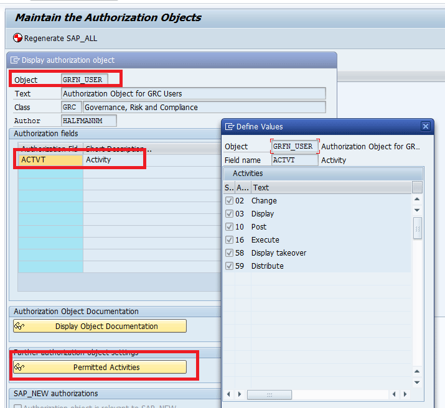
Task: Click scroll-up arrow in Activities list
Action: (417, 200)
